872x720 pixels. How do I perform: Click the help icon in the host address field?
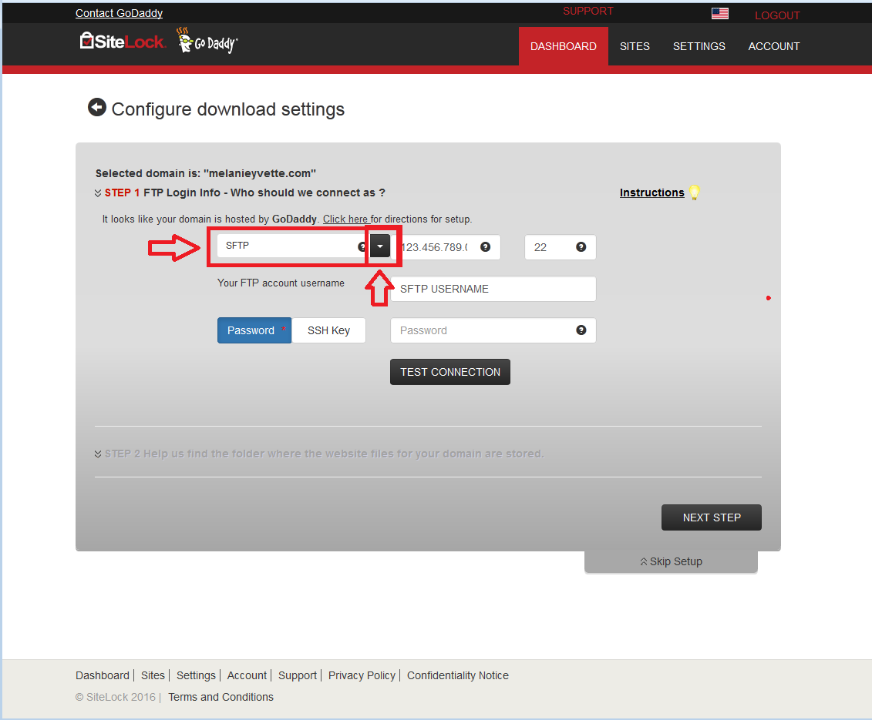pyautogui.click(x=486, y=246)
